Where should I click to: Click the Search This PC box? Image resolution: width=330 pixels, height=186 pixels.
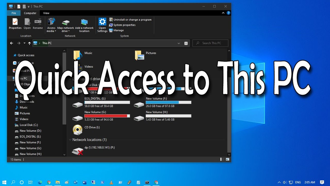210,43
